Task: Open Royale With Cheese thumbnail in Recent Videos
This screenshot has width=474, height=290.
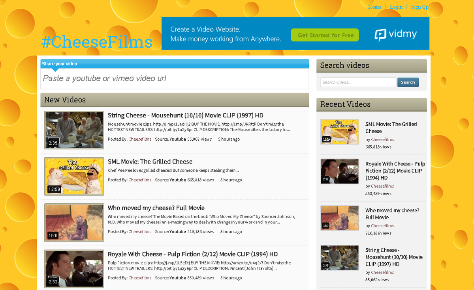Action: [x=340, y=171]
